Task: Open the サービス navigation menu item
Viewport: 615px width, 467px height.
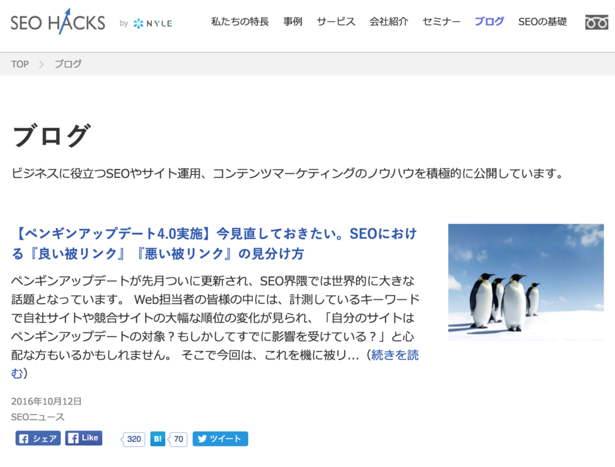Action: [x=335, y=22]
